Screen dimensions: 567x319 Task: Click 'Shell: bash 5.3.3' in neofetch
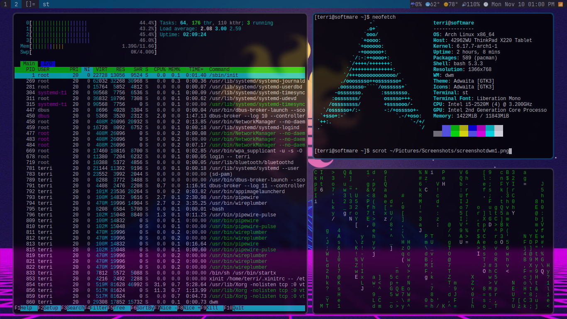(x=458, y=64)
